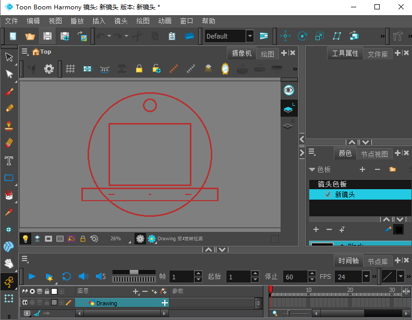The image size is (412, 320).
Task: Click the black current color swatch
Action: pos(398,230)
